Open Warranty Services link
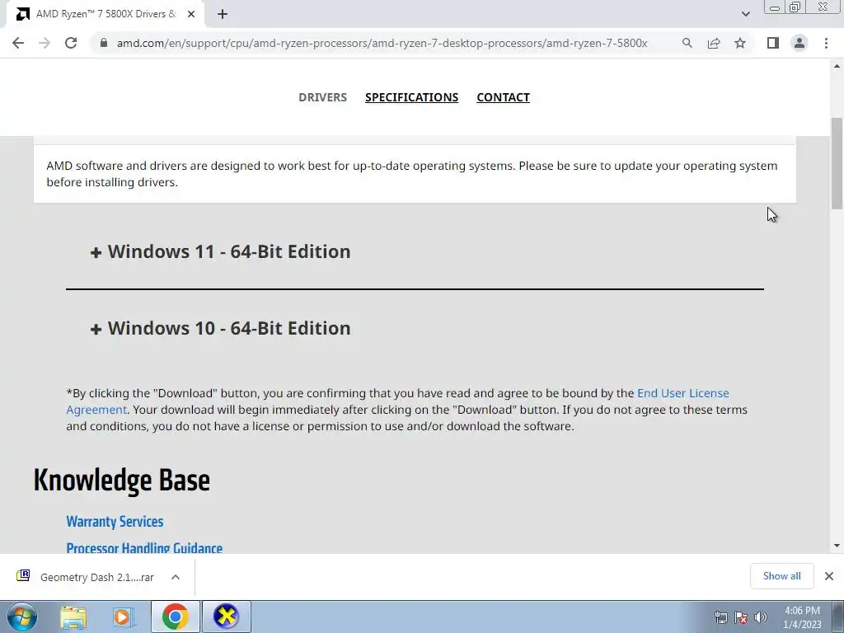Viewport: 844px width, 633px height. (115, 522)
